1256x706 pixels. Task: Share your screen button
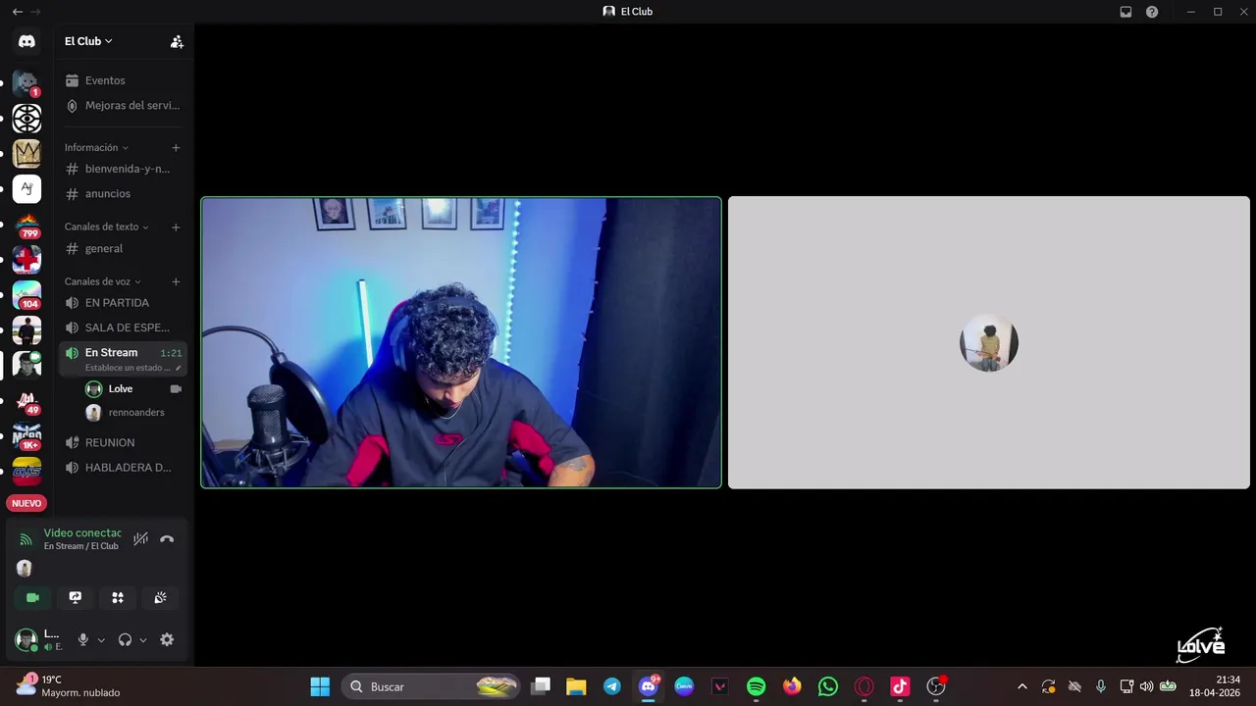pyautogui.click(x=75, y=597)
